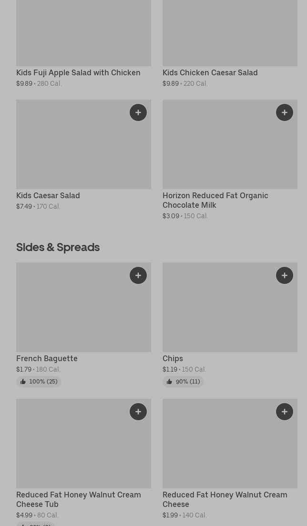Add Cream Cheese Tub with plus icon

138,412
